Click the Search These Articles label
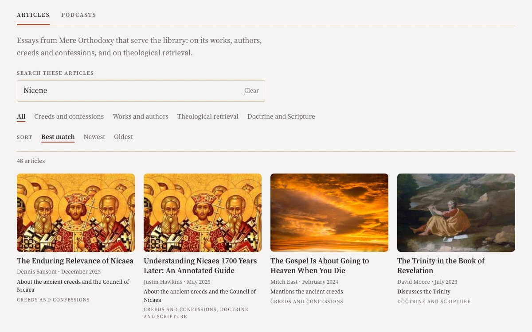This screenshot has width=532, height=332. [x=55, y=73]
